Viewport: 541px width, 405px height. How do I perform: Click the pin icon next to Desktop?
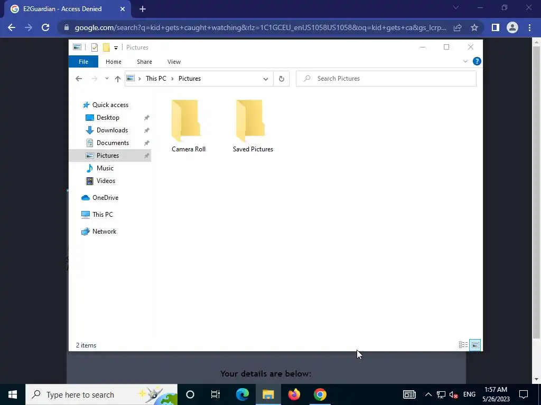[x=147, y=118]
